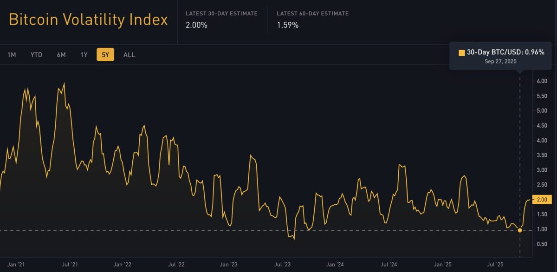The width and height of the screenshot is (557, 272).
Task: Select the Jul '23 axis label
Action: [x=283, y=264]
